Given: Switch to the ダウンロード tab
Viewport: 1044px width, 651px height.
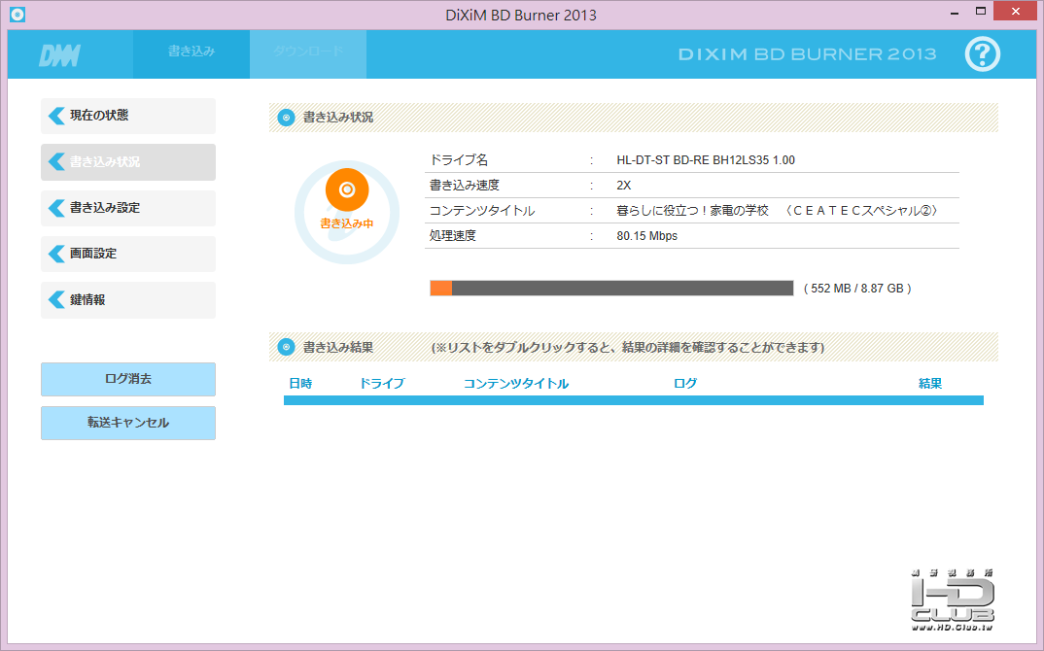Looking at the screenshot, I should point(308,53).
